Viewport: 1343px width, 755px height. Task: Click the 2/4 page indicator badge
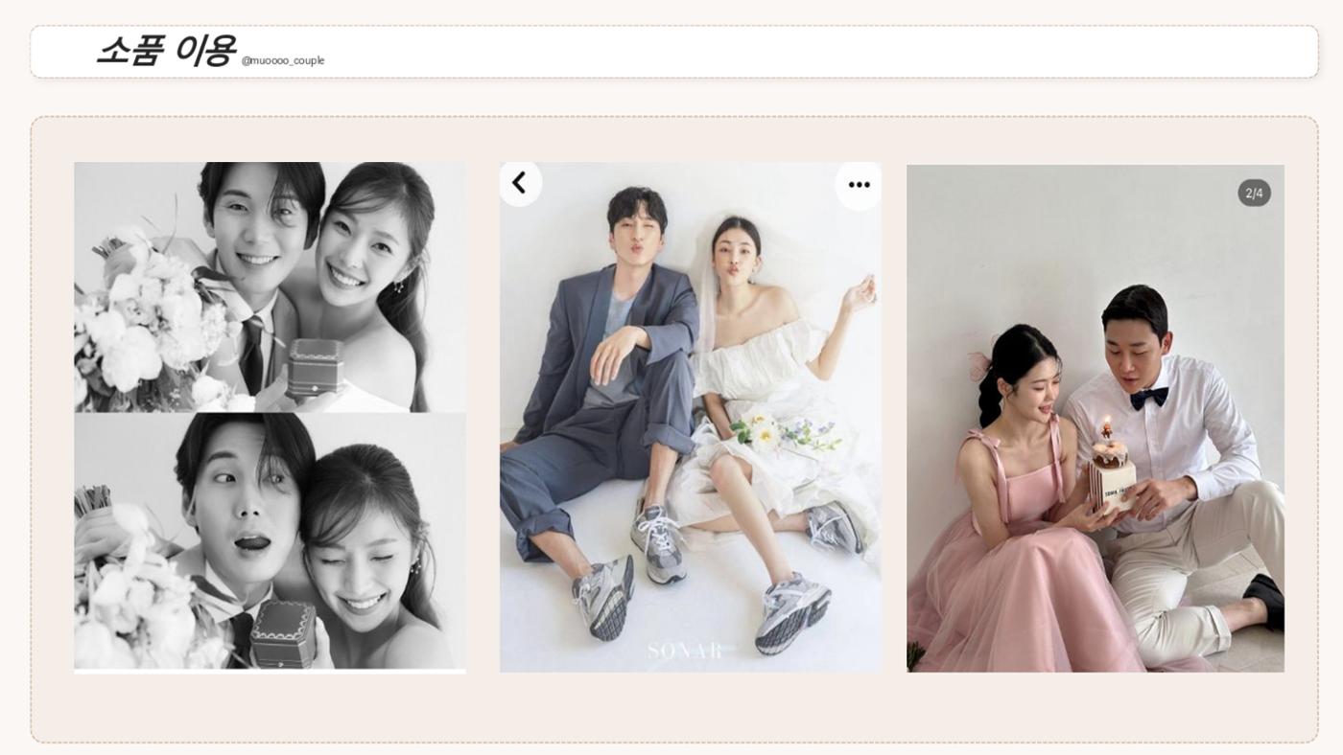click(1254, 193)
